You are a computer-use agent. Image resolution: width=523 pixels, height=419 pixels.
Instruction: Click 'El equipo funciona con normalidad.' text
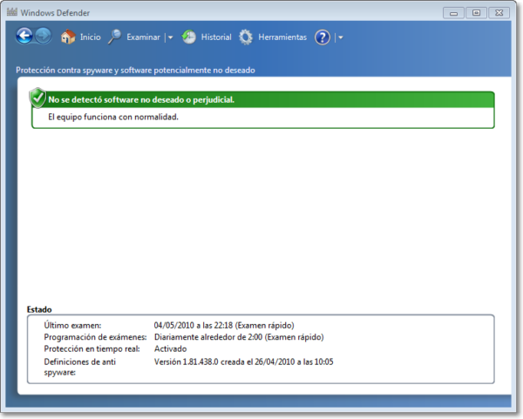(x=113, y=117)
